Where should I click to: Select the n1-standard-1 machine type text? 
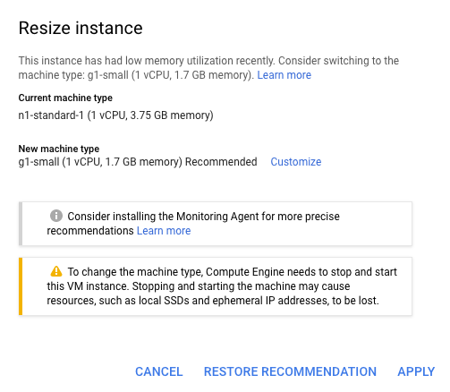coord(116,115)
